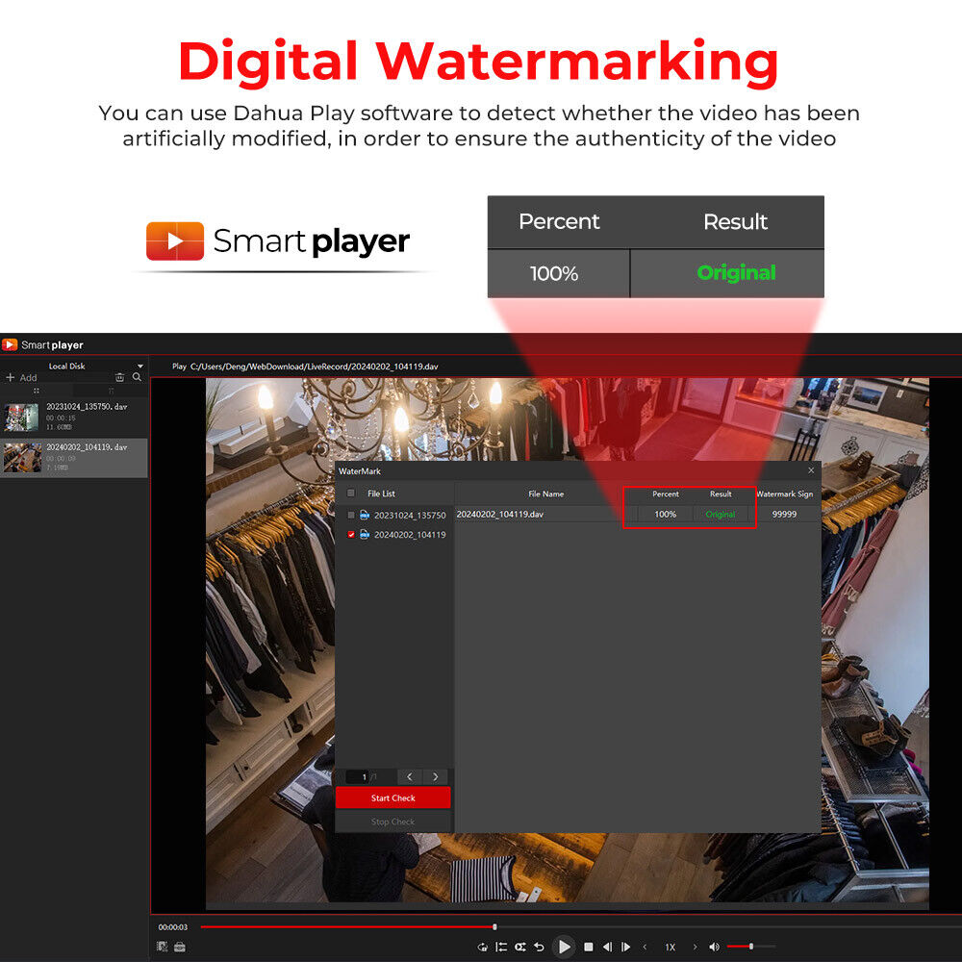Uncheck the 20240202_104119 checkbox in WaterMark list

pyautogui.click(x=351, y=534)
